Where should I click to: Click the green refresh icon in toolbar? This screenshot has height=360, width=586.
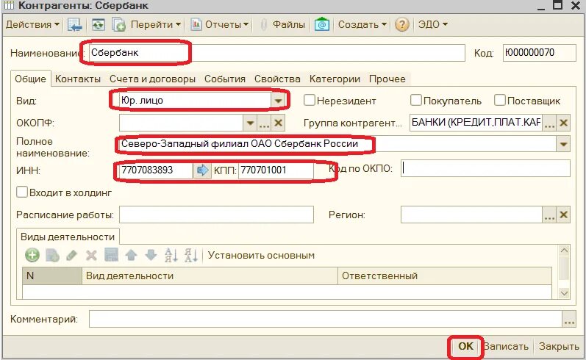click(x=98, y=25)
